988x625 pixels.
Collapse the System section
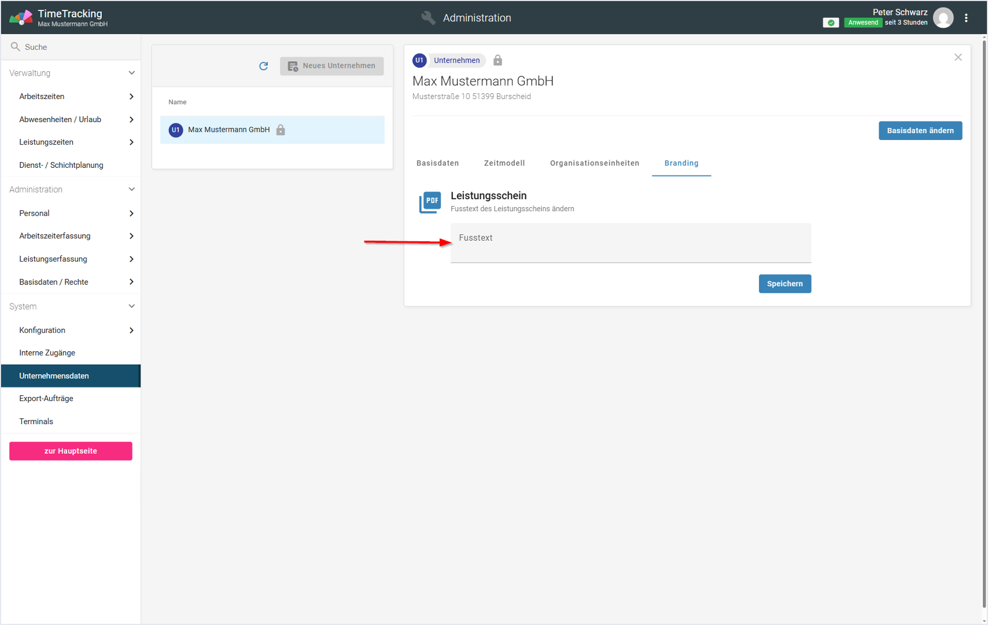[x=131, y=306]
